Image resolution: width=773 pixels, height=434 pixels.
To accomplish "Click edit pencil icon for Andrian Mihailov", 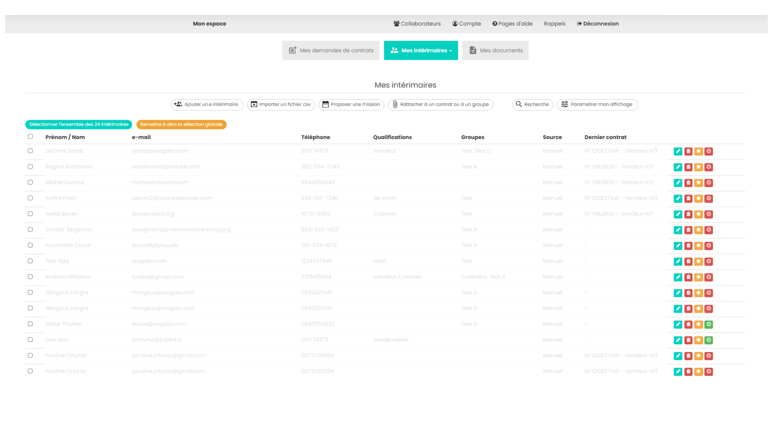I will tap(678, 277).
